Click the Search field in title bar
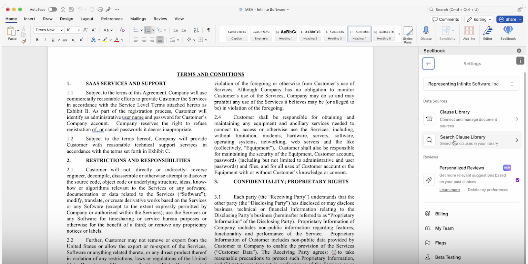 (470, 10)
